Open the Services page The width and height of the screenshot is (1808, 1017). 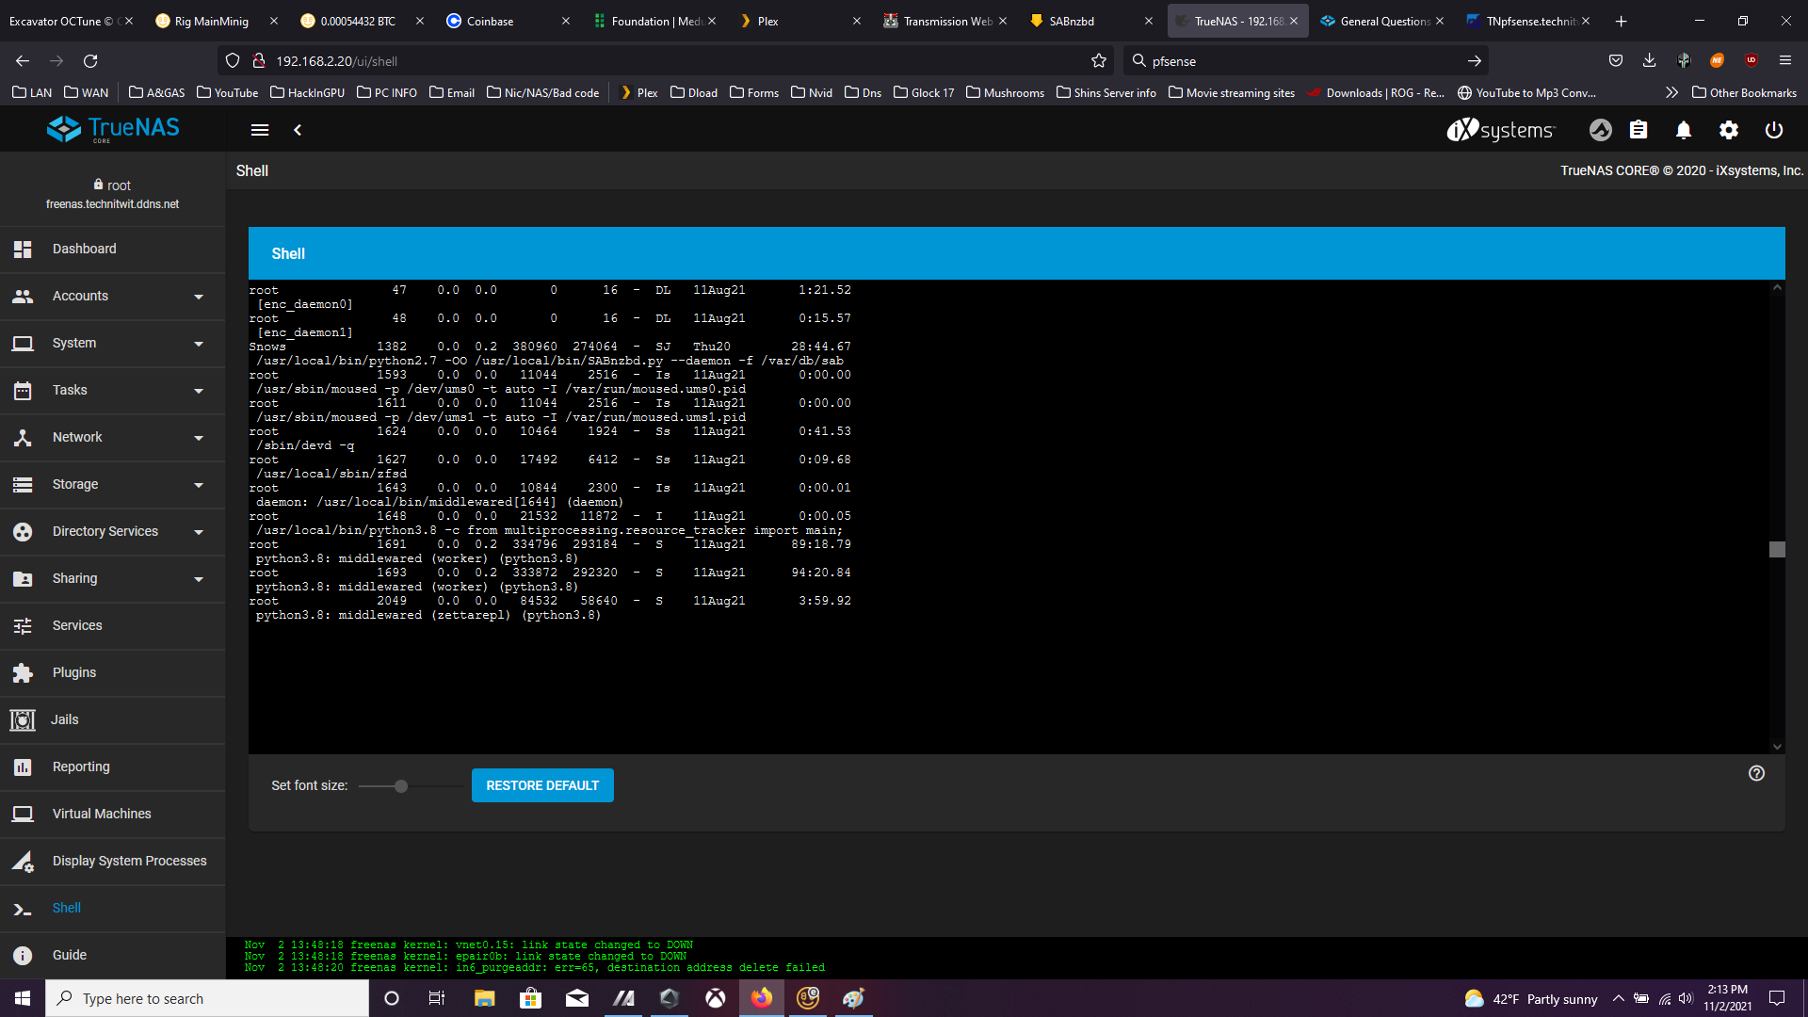pos(113,625)
